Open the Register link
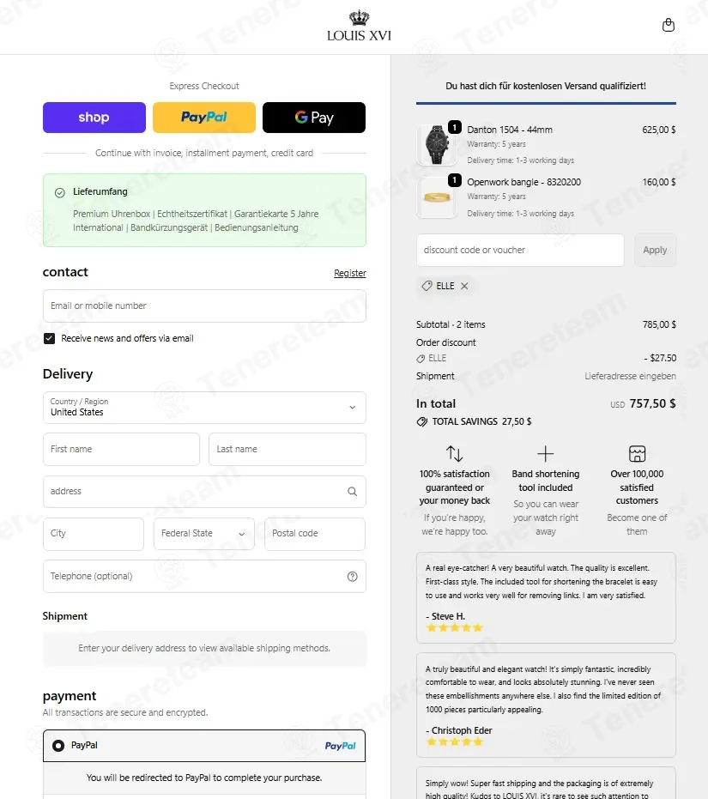 tap(349, 273)
